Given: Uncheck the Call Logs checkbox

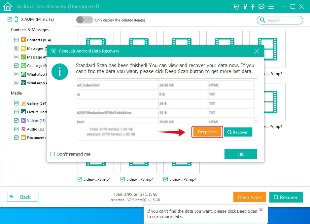Looking at the screenshot, I should click(17, 65).
